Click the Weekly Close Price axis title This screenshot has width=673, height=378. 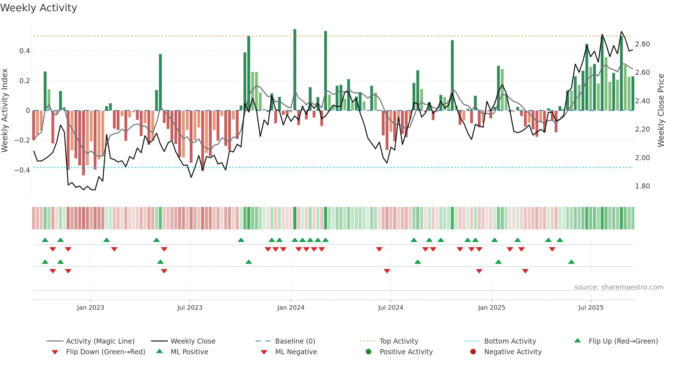tap(661, 110)
